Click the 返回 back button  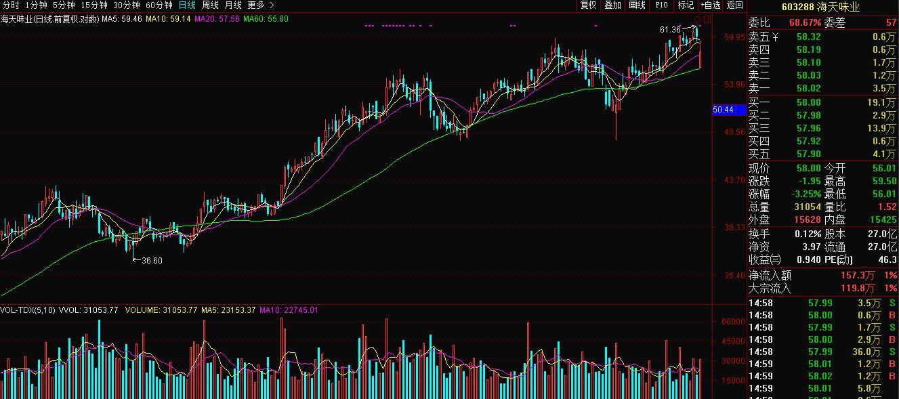pyautogui.click(x=734, y=5)
